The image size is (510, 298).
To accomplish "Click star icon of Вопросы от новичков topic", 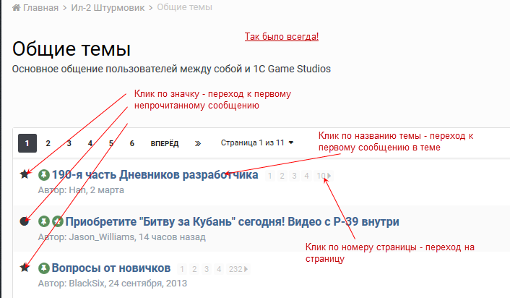I will (25, 268).
